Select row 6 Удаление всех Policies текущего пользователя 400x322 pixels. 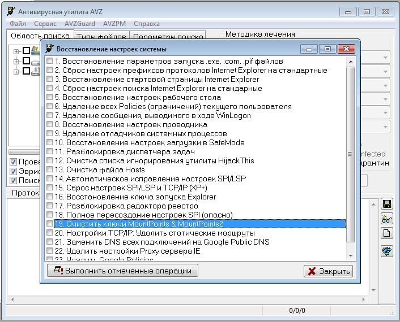click(173, 106)
